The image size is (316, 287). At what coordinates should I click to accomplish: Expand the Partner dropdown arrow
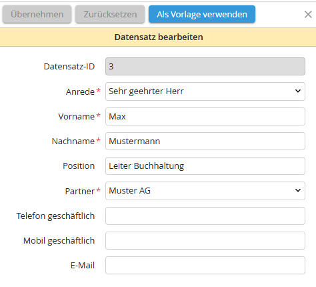298,190
